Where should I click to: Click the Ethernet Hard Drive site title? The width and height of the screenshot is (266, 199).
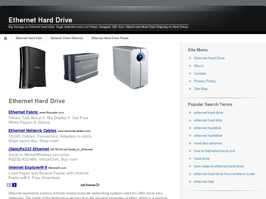tap(40, 20)
